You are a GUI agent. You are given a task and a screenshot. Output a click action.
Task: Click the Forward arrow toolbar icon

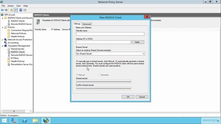(6, 10)
